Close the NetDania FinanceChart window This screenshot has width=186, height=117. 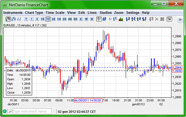click(176, 4)
